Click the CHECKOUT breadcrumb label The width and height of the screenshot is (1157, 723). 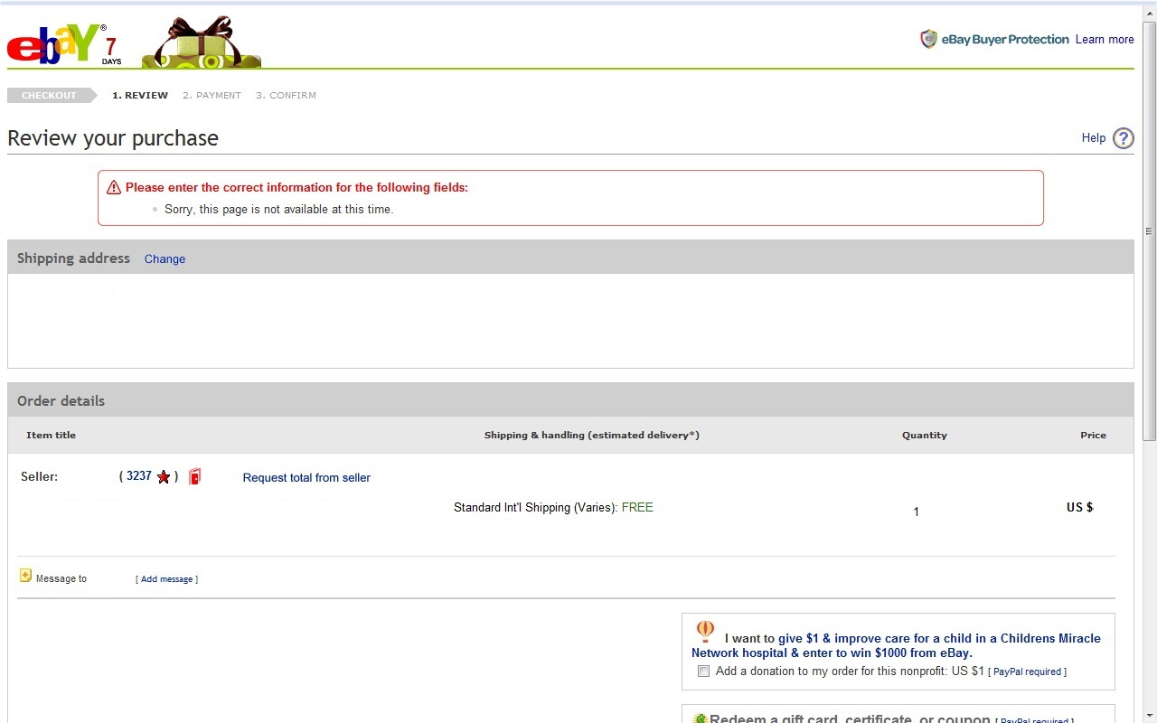coord(50,96)
